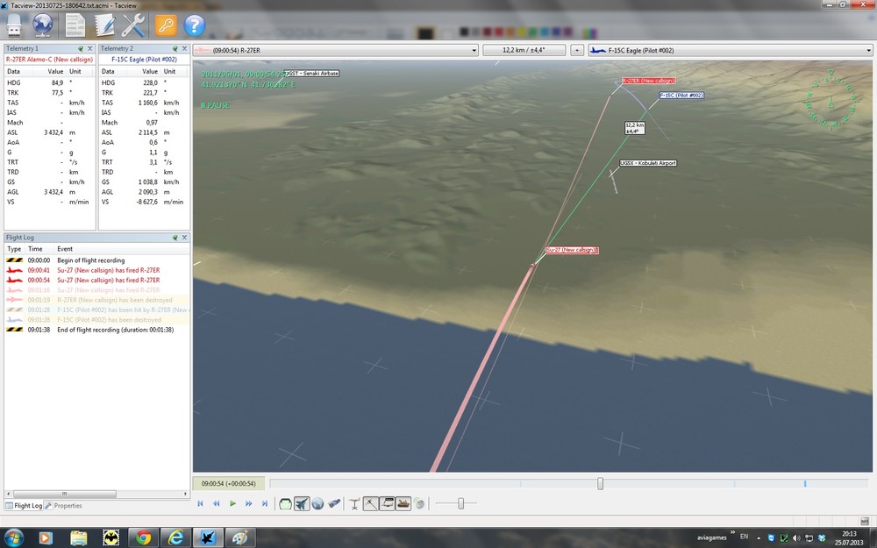The height and width of the screenshot is (548, 877).
Task: Click the Paint palette taskbar icon
Action: (240, 538)
